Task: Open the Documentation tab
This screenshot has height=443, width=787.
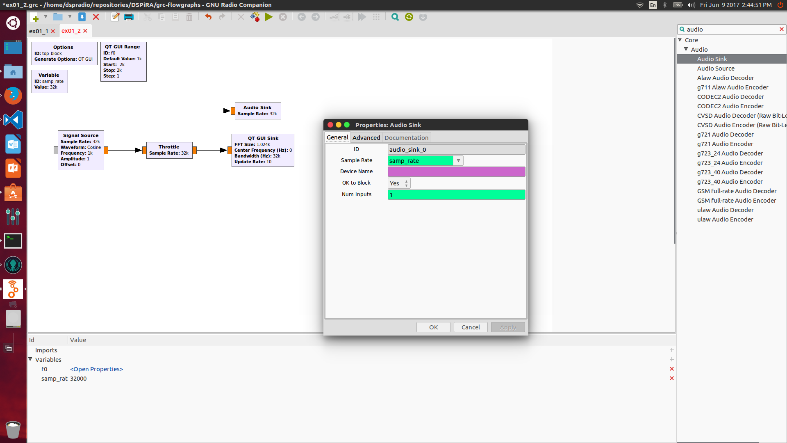Action: [407, 138]
